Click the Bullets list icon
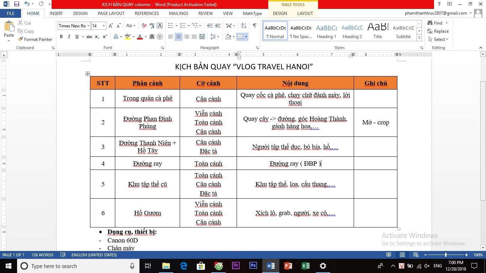Viewport: 486px width, 273px height. [x=171, y=26]
